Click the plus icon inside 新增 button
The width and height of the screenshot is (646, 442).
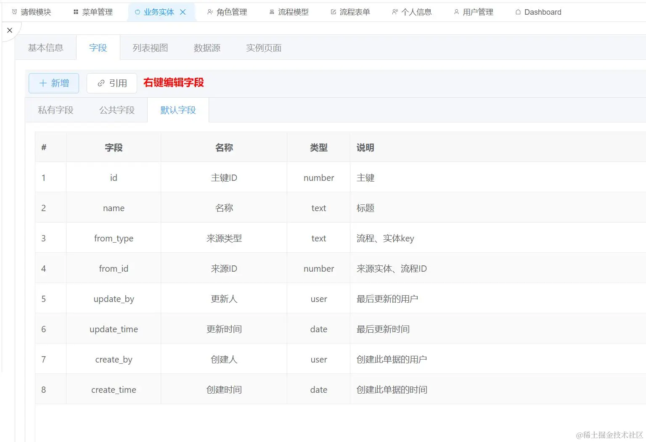click(x=43, y=83)
